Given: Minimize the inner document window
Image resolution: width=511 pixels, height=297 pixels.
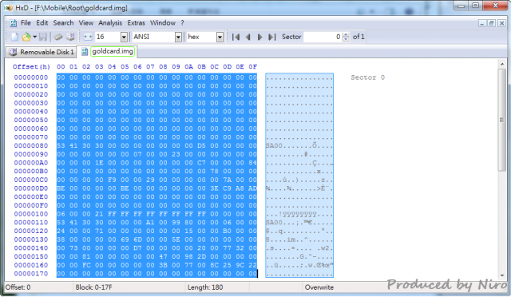Looking at the screenshot, I should pyautogui.click(x=482, y=23).
